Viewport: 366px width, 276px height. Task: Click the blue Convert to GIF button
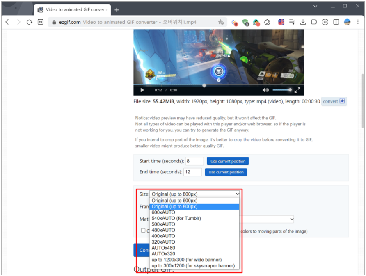[142, 250]
